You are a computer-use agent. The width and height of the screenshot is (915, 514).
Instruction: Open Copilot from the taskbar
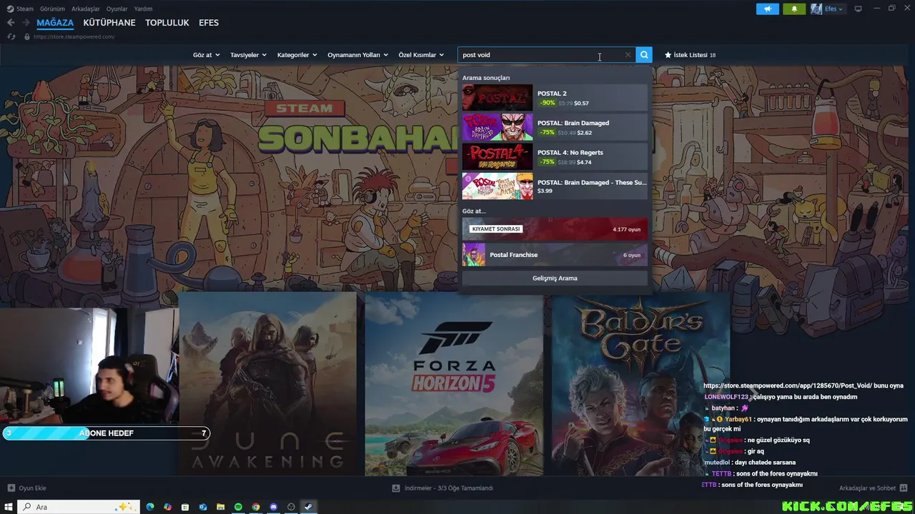[x=167, y=507]
